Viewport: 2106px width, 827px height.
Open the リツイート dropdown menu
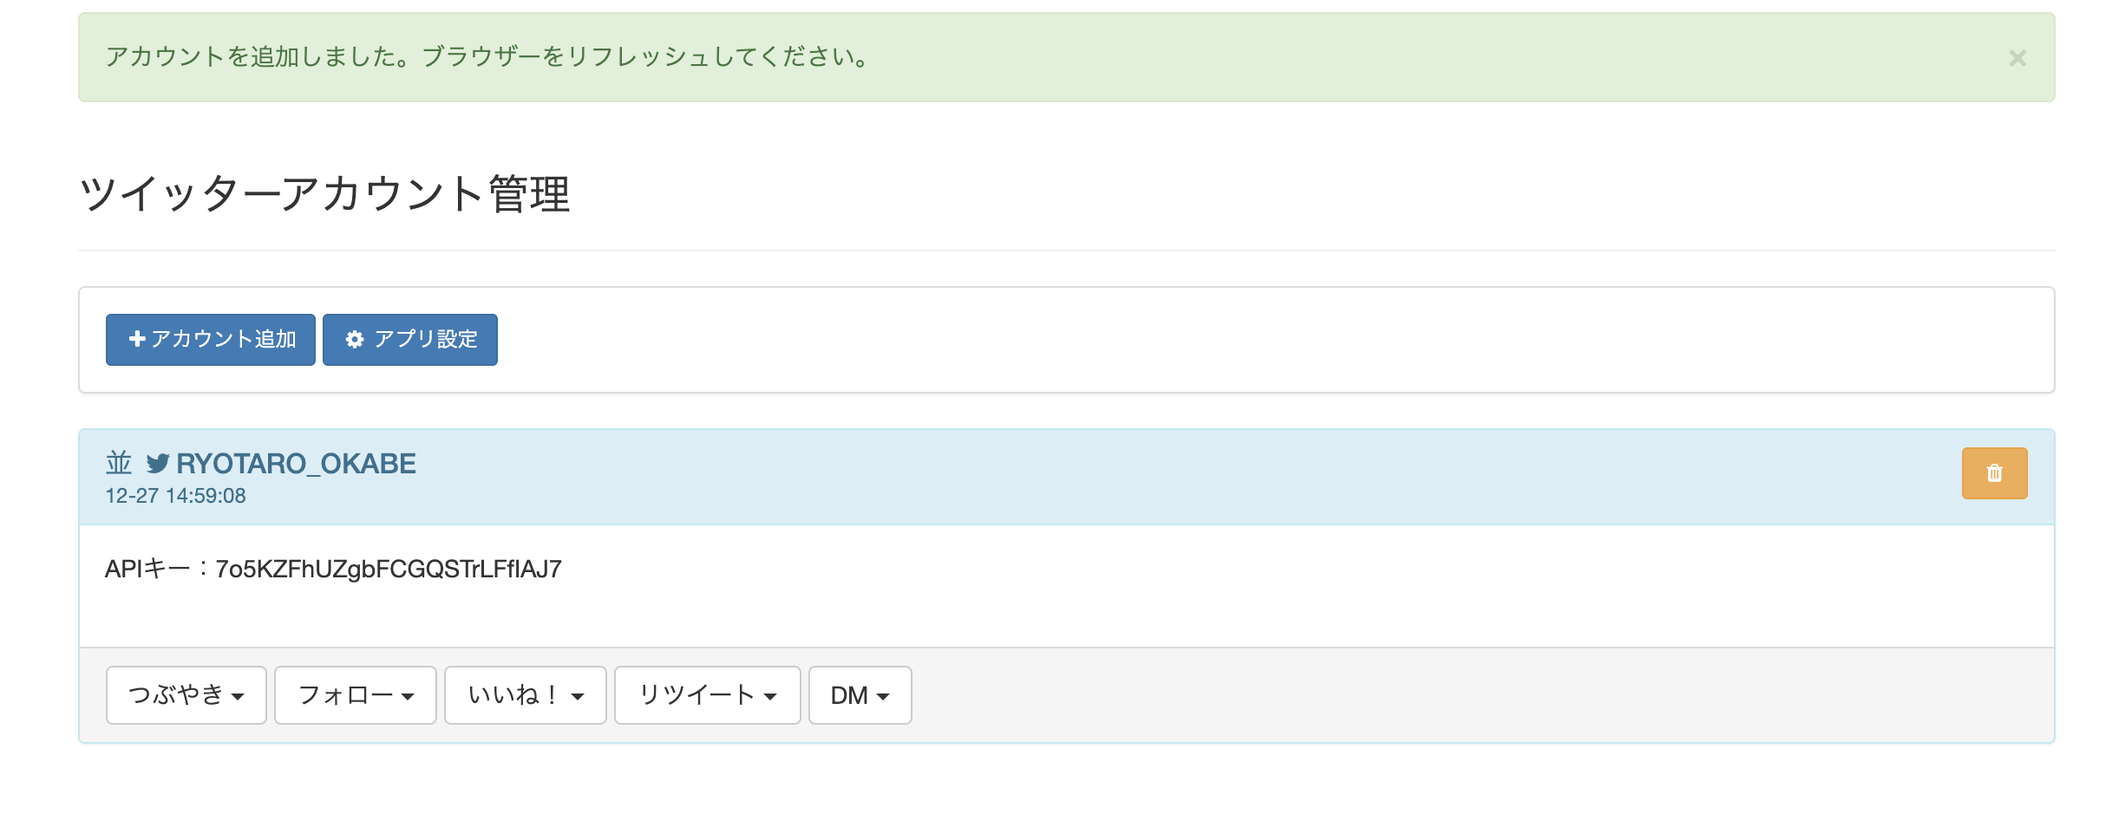click(697, 695)
